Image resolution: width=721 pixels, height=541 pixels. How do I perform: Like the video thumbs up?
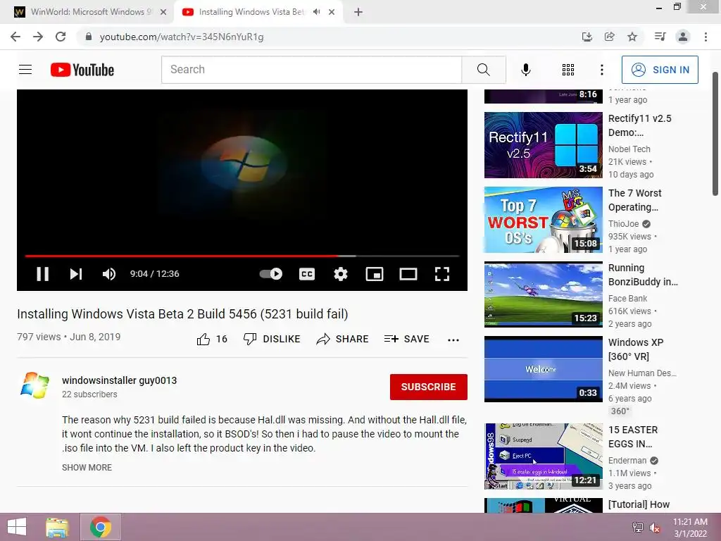click(x=212, y=339)
